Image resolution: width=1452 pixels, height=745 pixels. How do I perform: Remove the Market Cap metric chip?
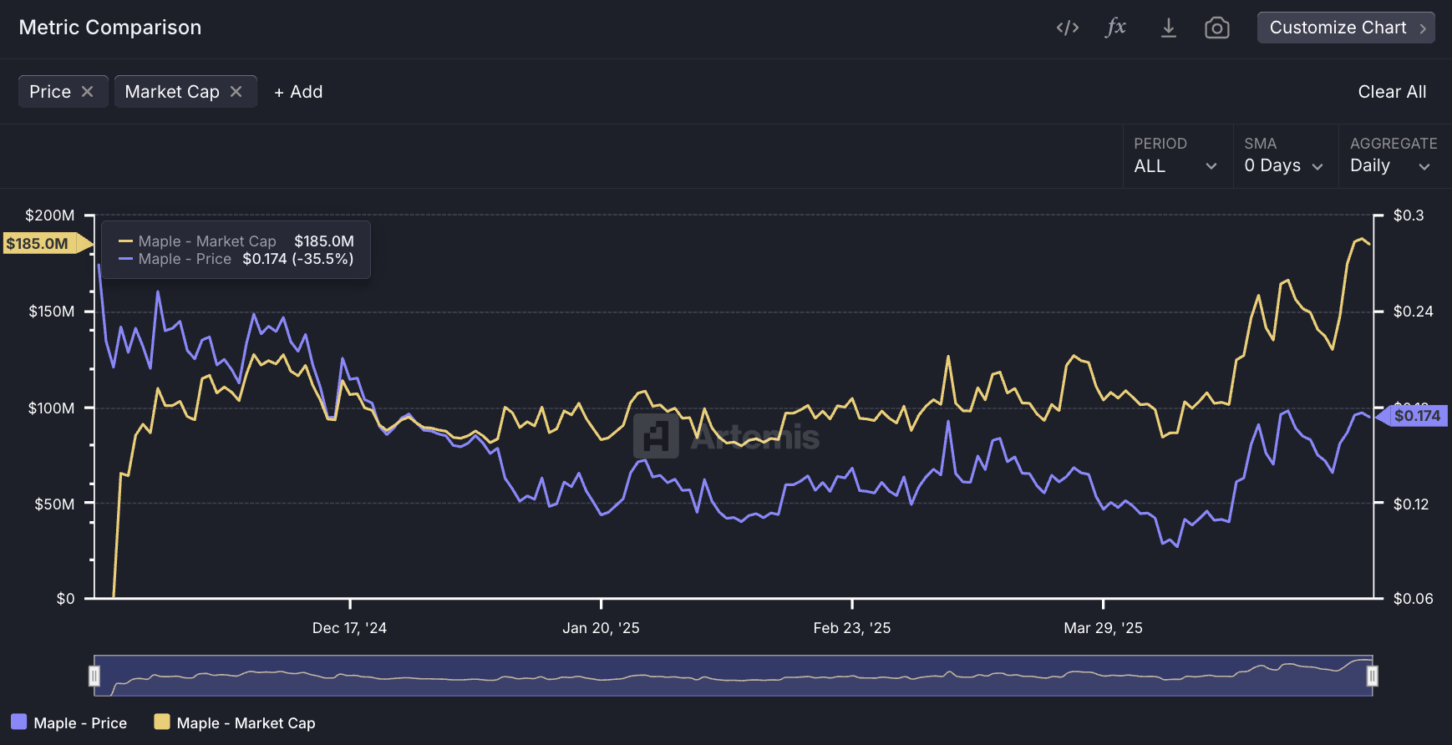point(236,92)
